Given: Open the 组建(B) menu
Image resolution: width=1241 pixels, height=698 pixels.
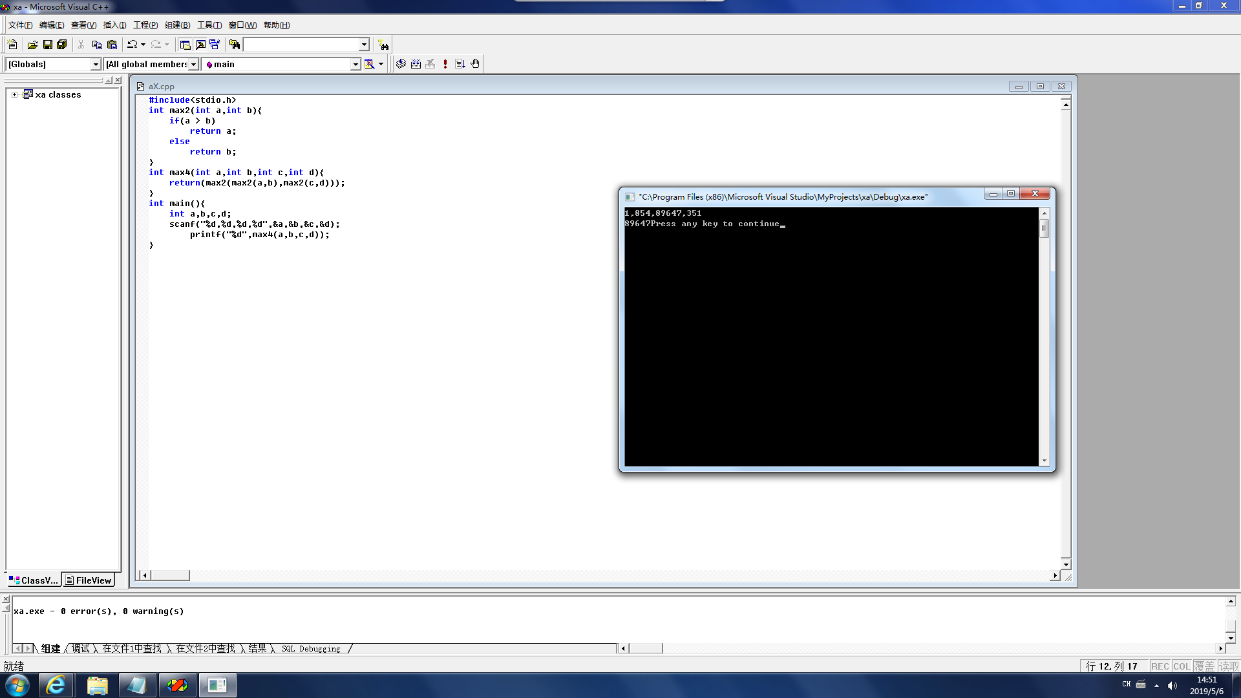Looking at the screenshot, I should coord(177,25).
